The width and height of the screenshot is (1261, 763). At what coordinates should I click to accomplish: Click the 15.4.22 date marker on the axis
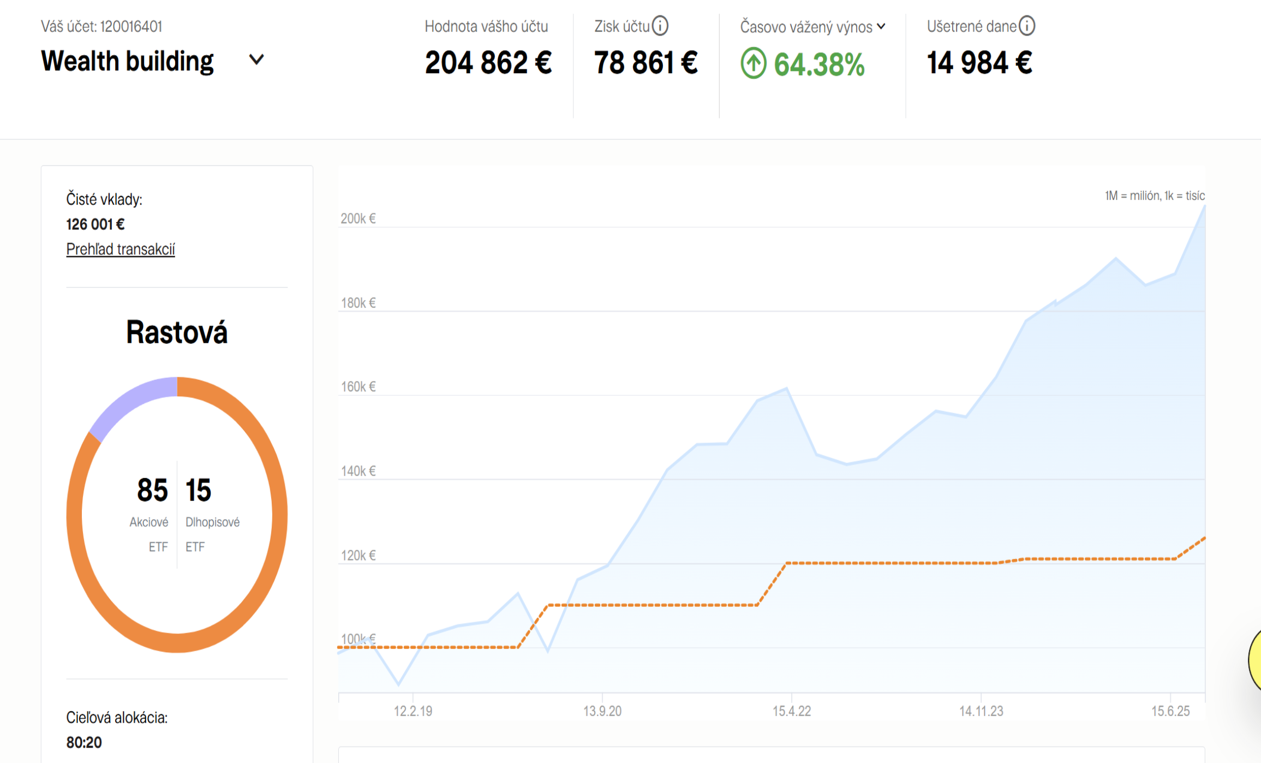tap(791, 711)
